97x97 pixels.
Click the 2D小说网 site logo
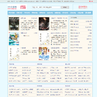tap(17, 7)
